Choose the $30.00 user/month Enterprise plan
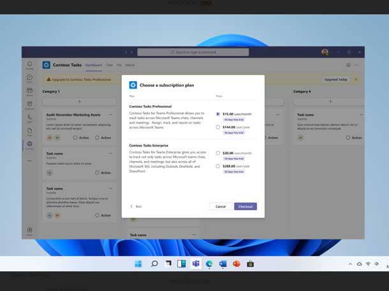Viewport: 389px width, 291px height. pyautogui.click(x=218, y=153)
